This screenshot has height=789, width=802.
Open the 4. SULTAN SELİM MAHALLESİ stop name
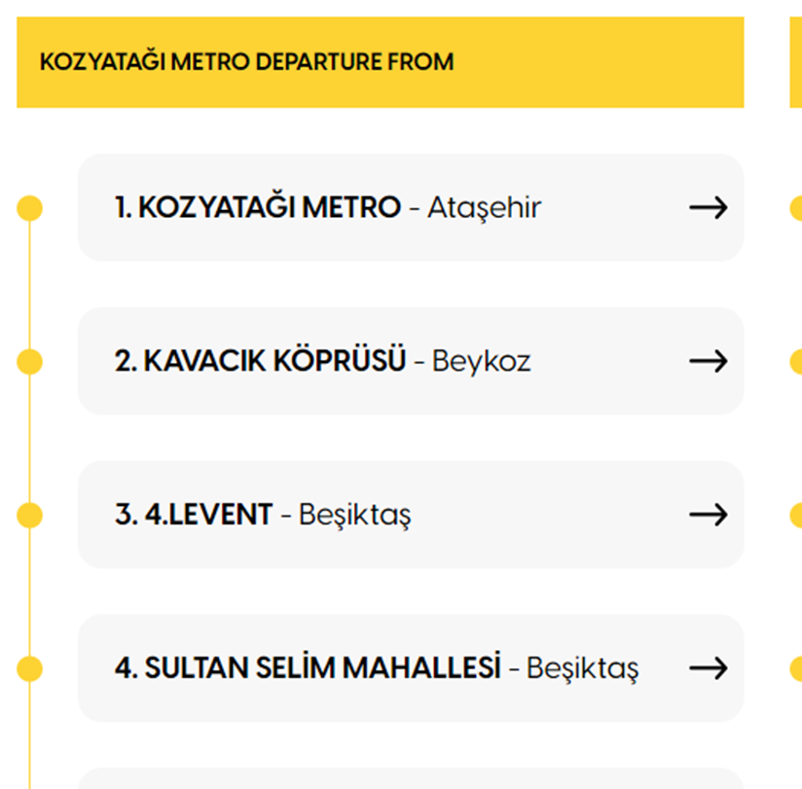(x=308, y=668)
